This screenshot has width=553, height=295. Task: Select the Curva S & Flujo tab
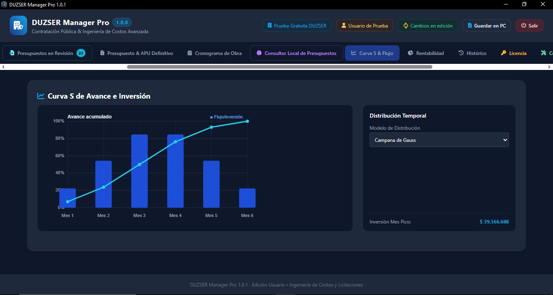tap(372, 53)
